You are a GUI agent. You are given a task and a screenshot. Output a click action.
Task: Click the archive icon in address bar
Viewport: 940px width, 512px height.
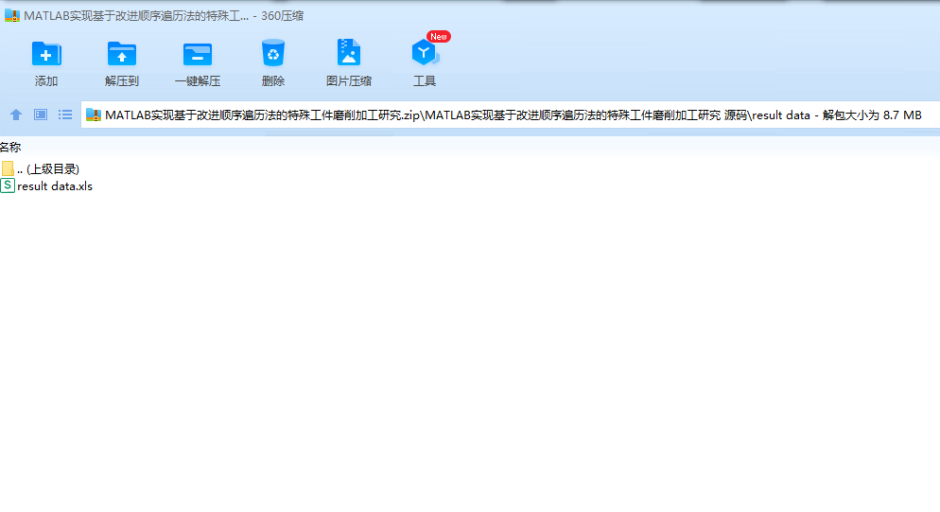(94, 115)
